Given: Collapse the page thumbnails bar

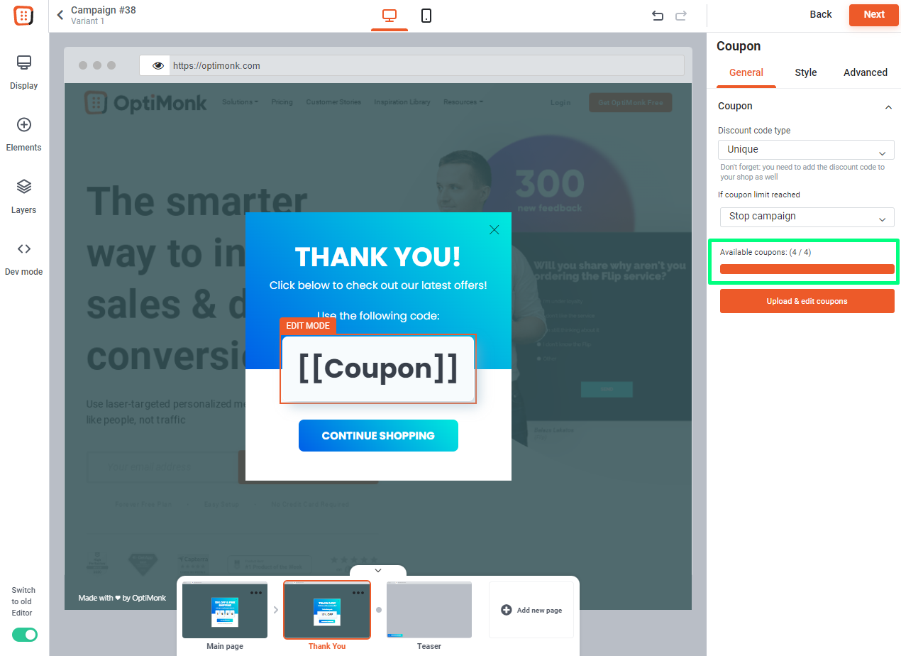Looking at the screenshot, I should pyautogui.click(x=378, y=571).
